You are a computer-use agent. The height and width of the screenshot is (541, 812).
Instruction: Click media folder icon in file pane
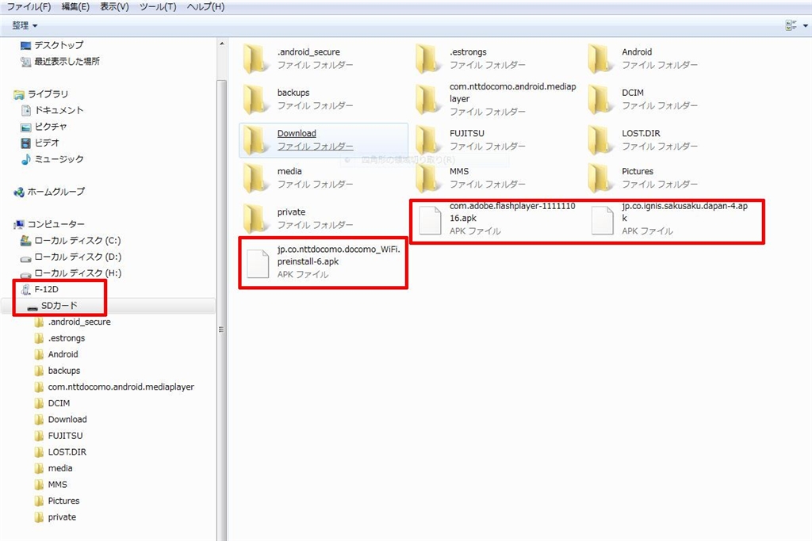[256, 178]
